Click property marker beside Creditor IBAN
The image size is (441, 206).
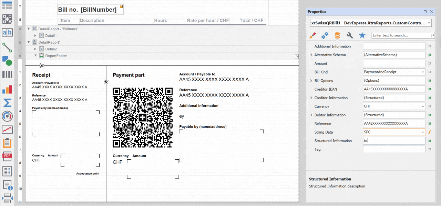point(430,89)
